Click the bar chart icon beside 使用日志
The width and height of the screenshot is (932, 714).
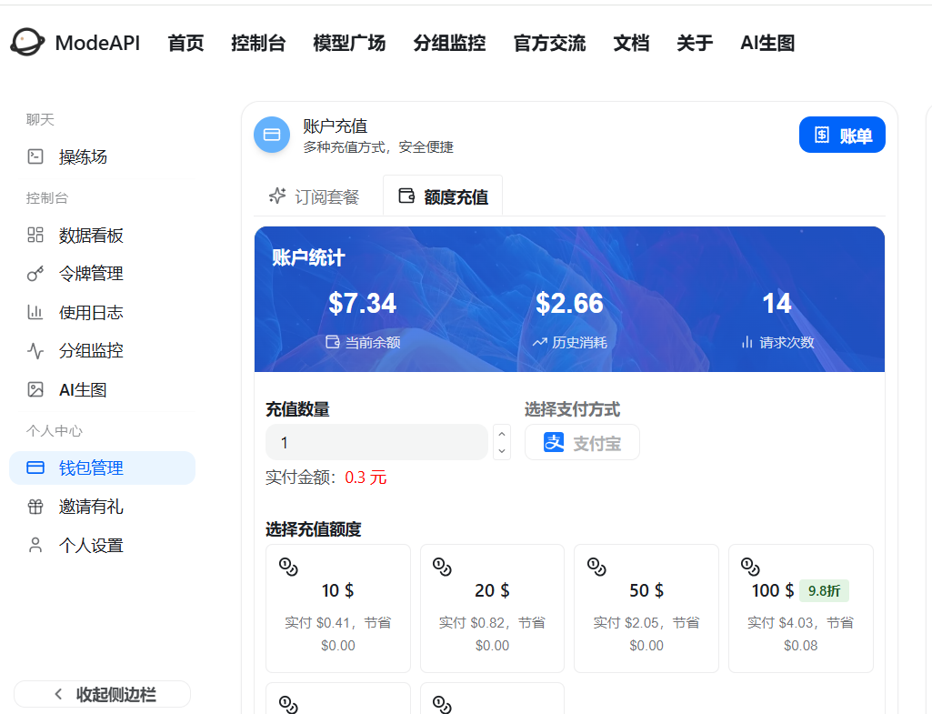tap(35, 312)
